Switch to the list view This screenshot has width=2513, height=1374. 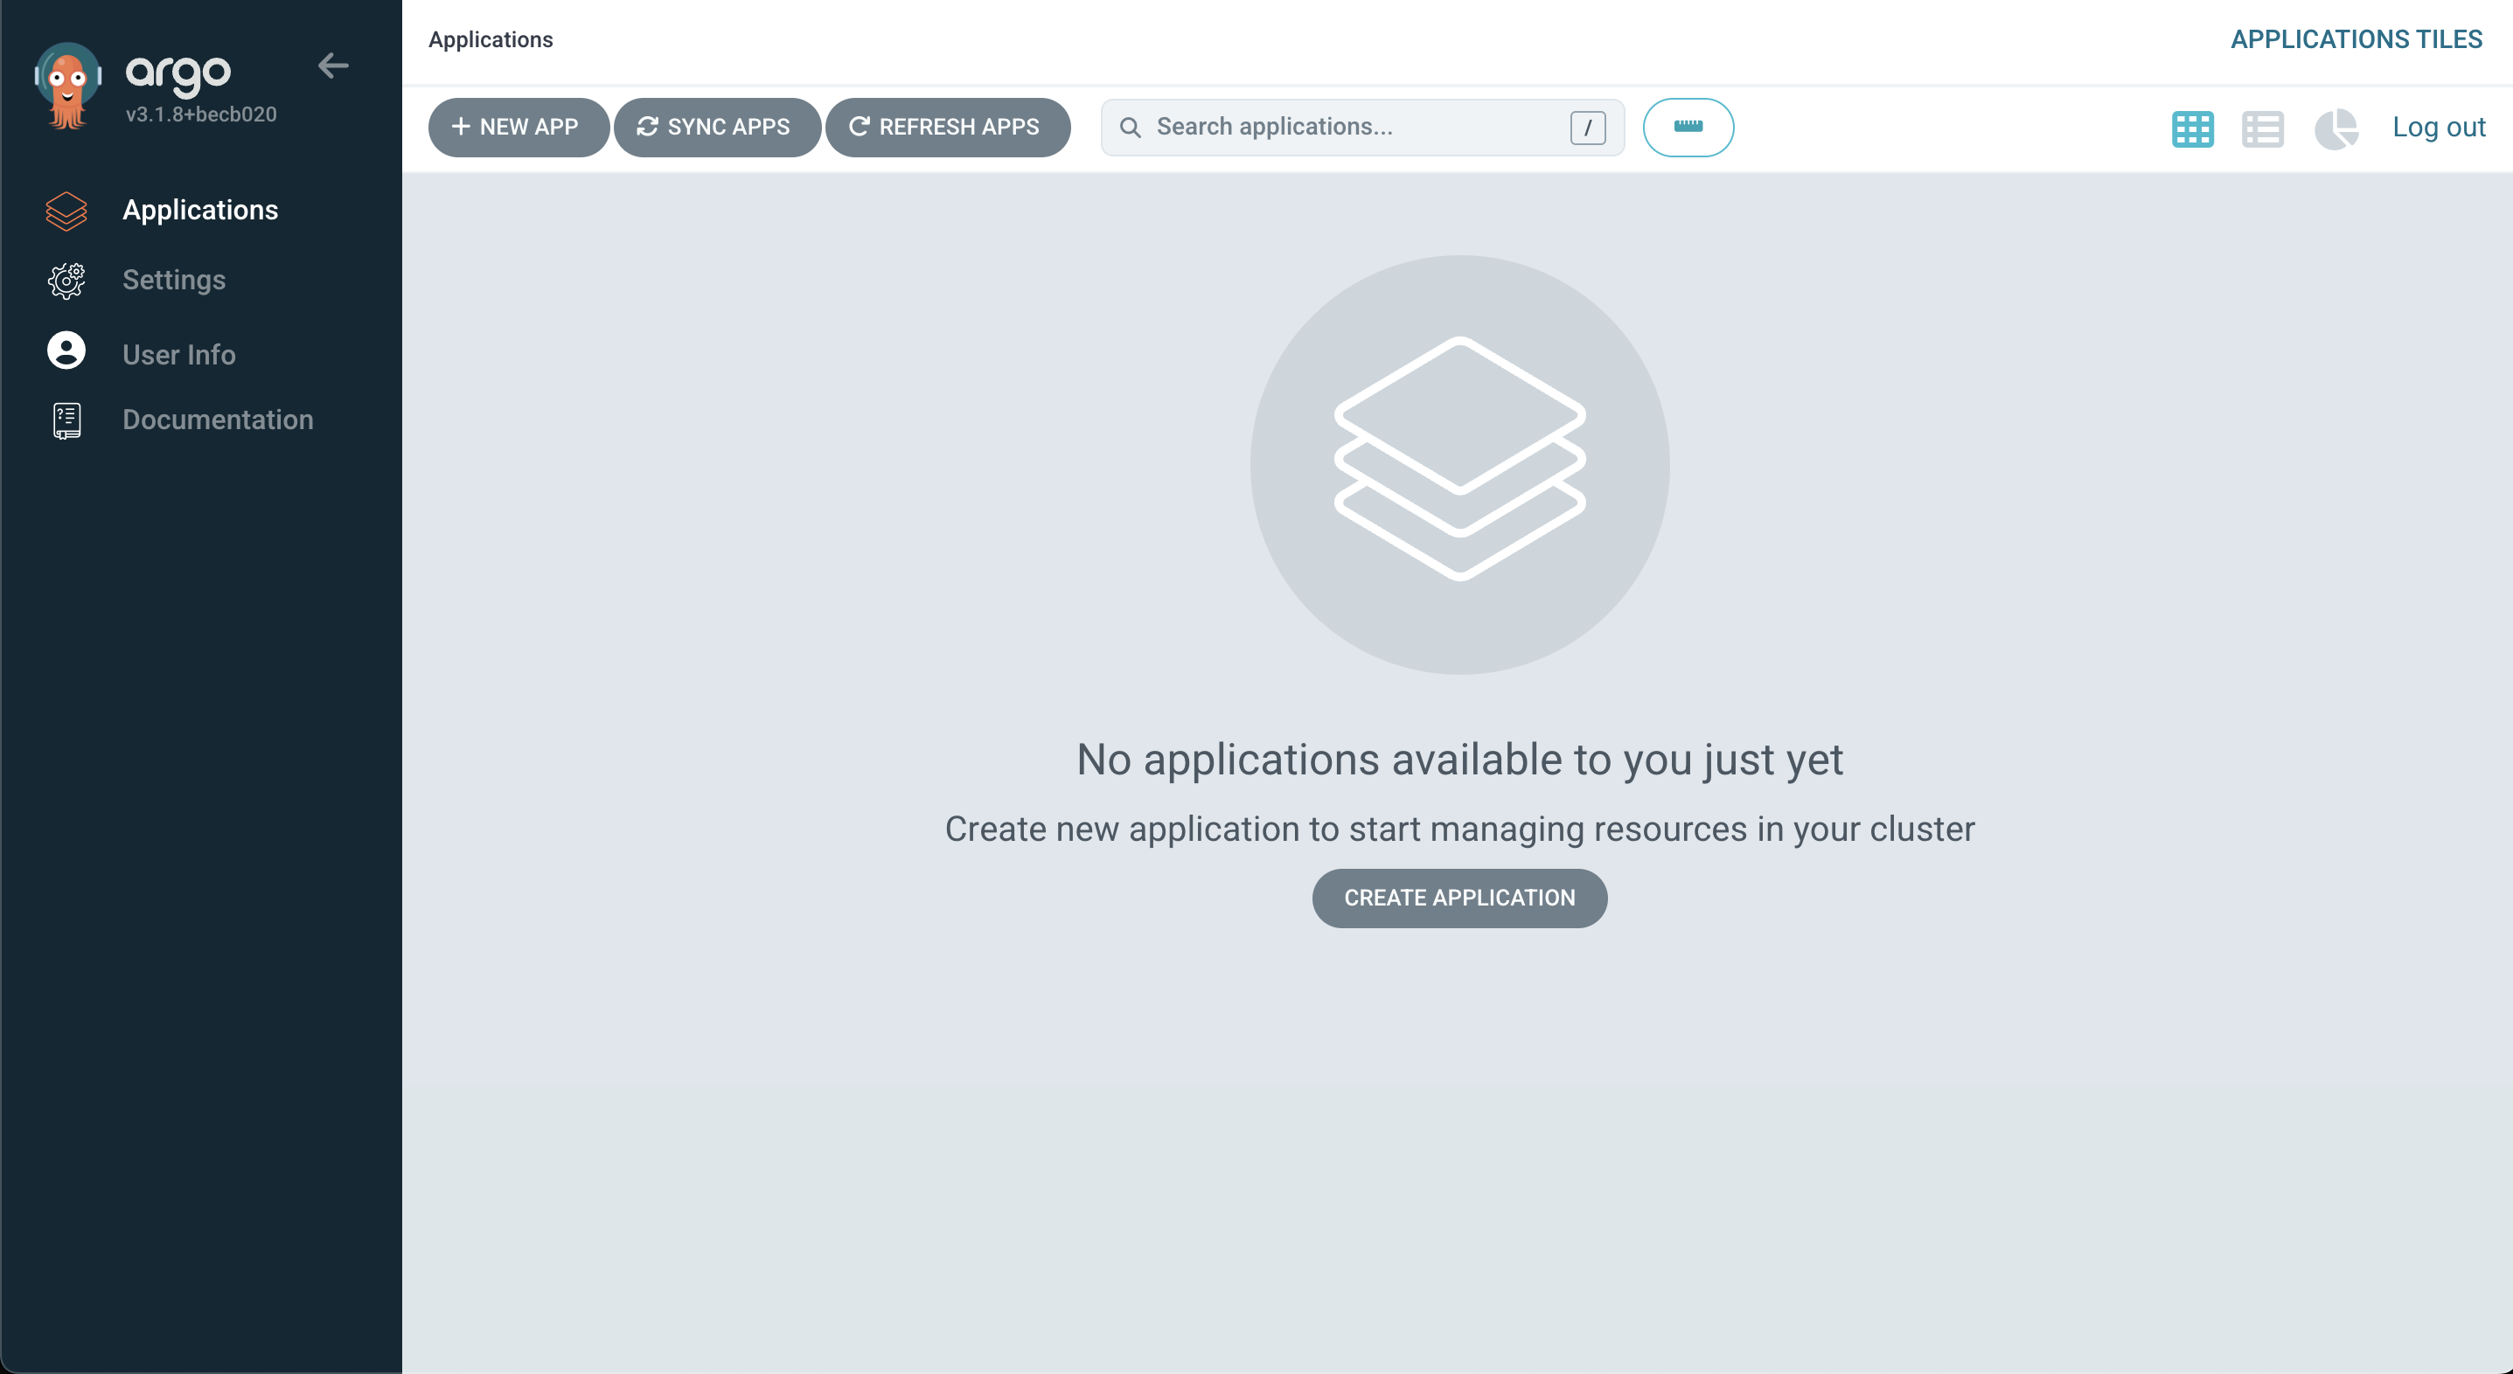click(2262, 128)
